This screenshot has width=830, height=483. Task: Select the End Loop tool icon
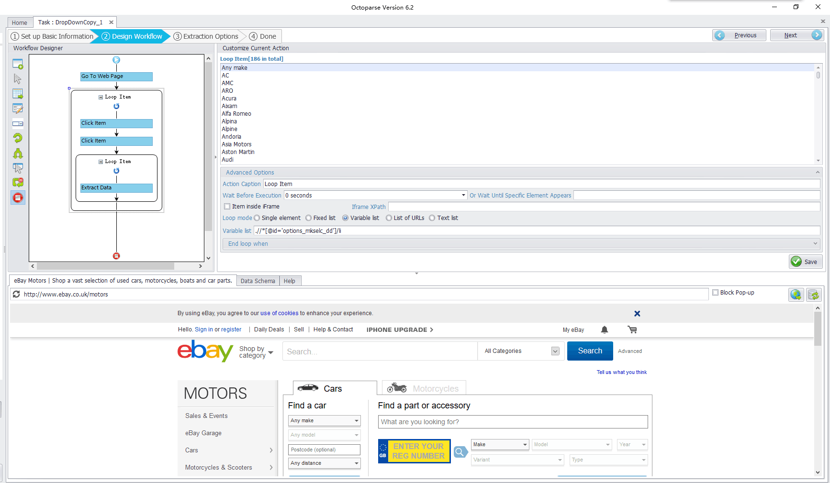pyautogui.click(x=18, y=183)
